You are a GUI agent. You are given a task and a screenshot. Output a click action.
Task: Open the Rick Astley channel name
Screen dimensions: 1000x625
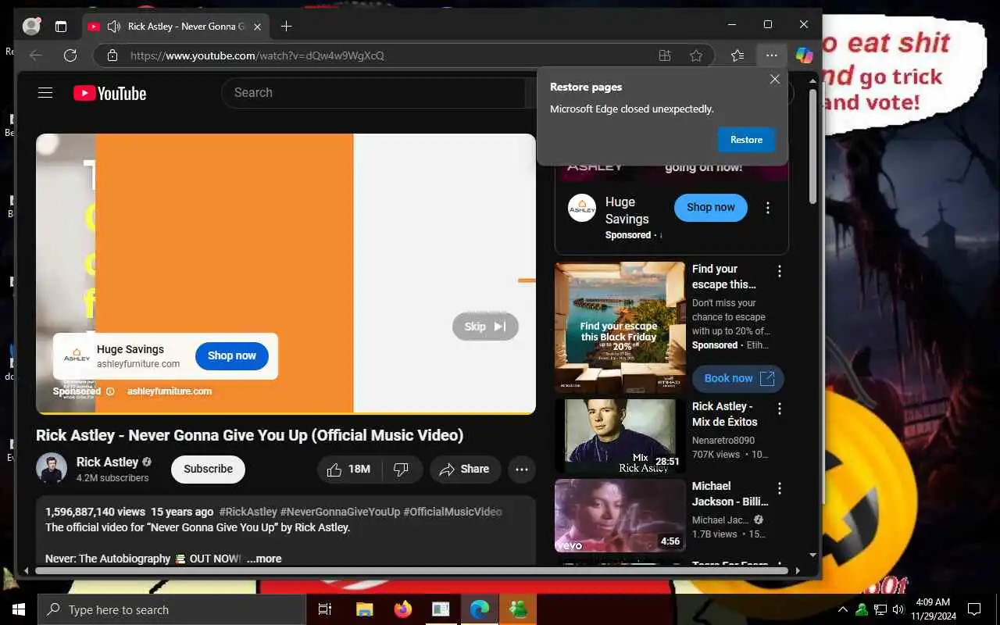pyautogui.click(x=108, y=462)
